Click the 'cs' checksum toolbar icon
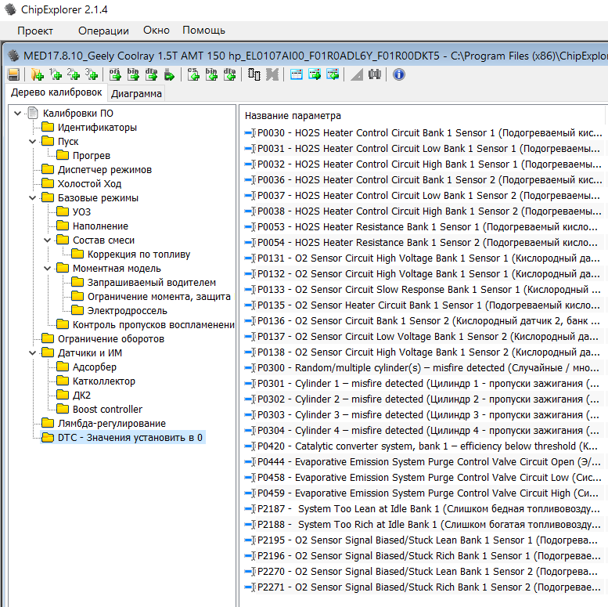The image size is (608, 607). (193, 74)
